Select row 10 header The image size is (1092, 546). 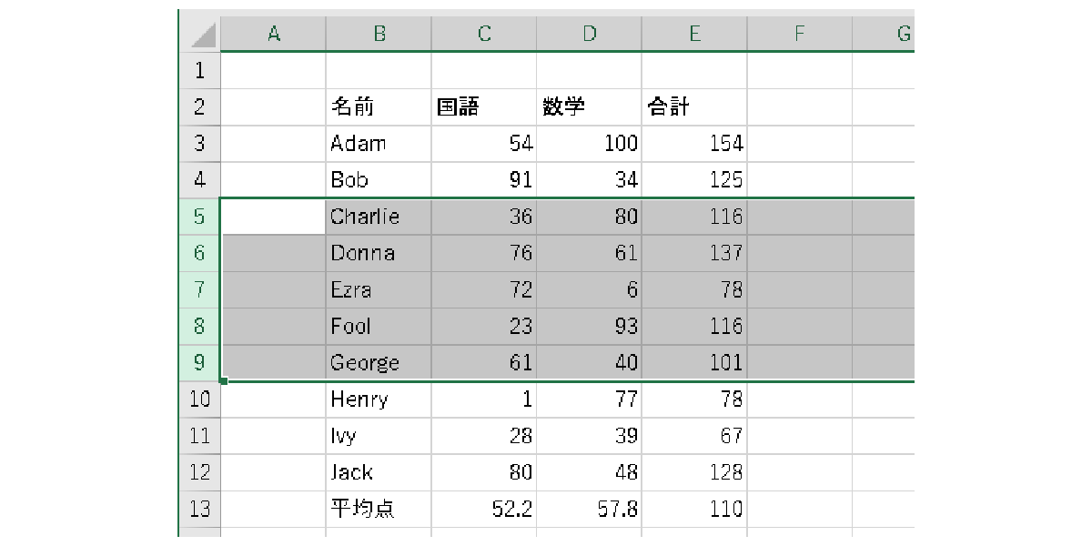(x=200, y=399)
